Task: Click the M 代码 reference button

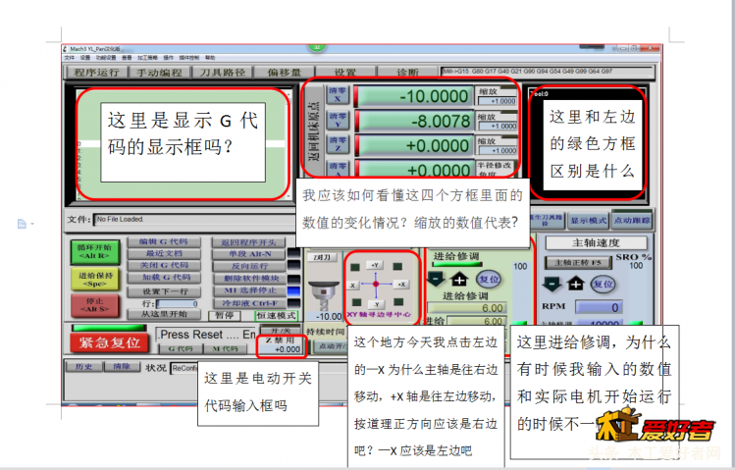Action: coord(225,348)
